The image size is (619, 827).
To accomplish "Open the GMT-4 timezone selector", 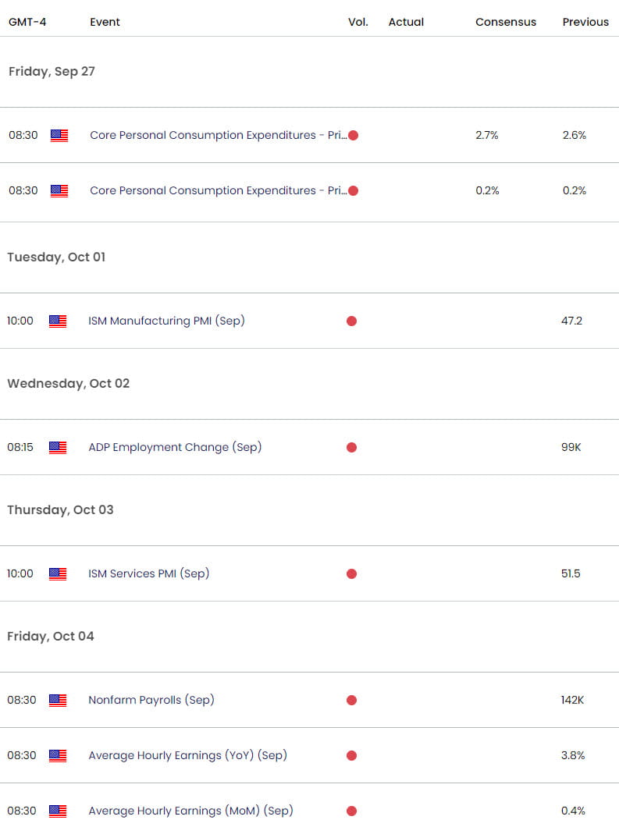I will click(28, 22).
